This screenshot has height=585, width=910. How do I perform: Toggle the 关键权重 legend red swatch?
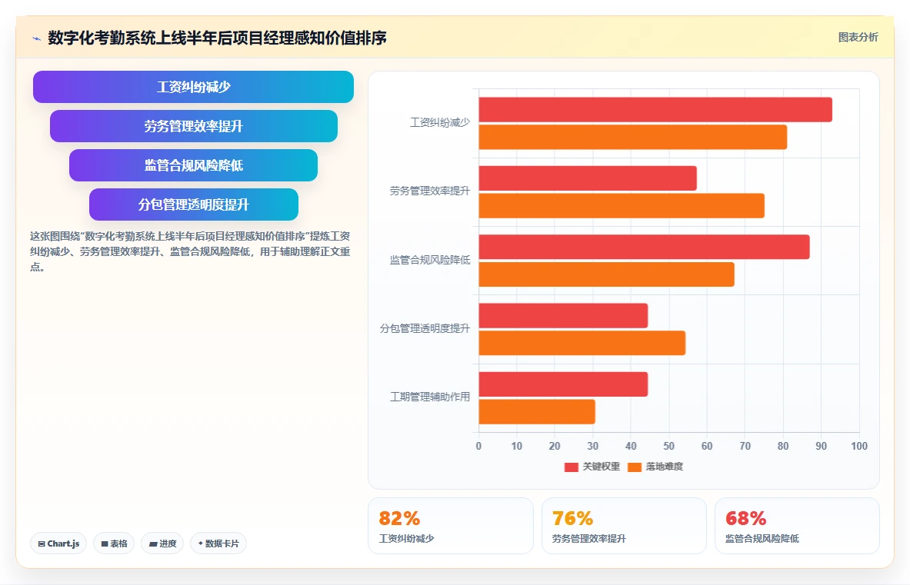click(x=571, y=467)
